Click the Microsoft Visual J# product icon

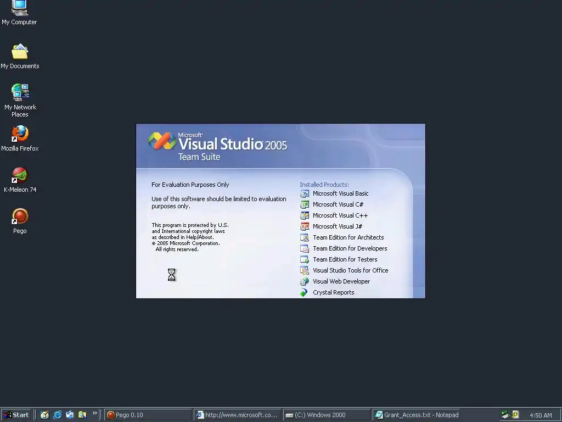(x=304, y=226)
